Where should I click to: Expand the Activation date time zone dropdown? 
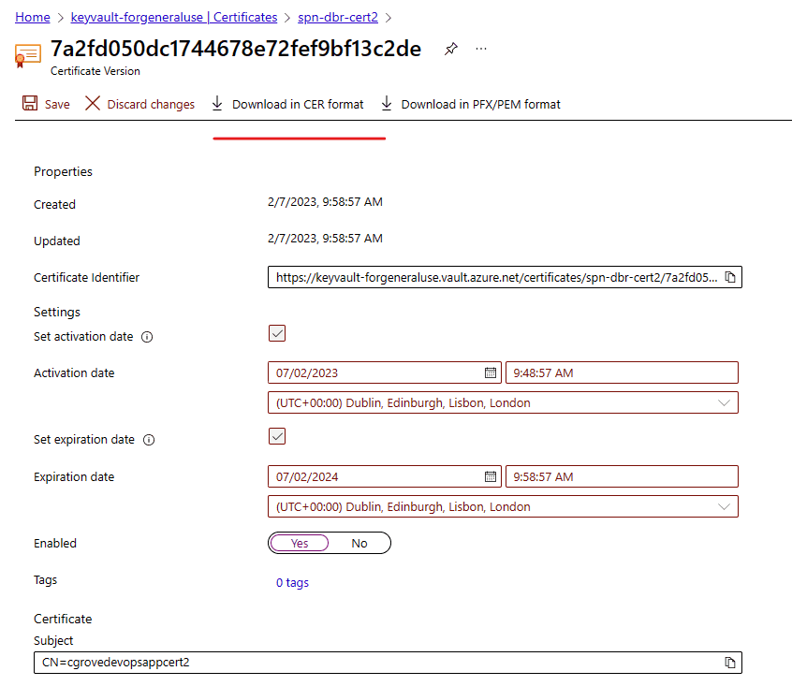tap(503, 402)
